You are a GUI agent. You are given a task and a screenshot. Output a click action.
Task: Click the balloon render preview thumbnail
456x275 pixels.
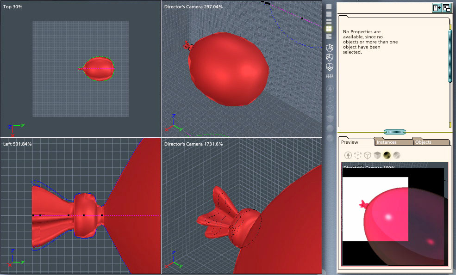(x=394, y=215)
